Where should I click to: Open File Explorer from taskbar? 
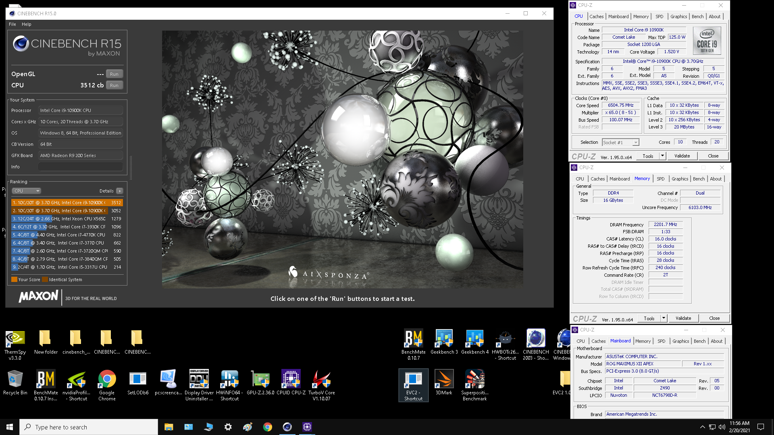click(169, 427)
